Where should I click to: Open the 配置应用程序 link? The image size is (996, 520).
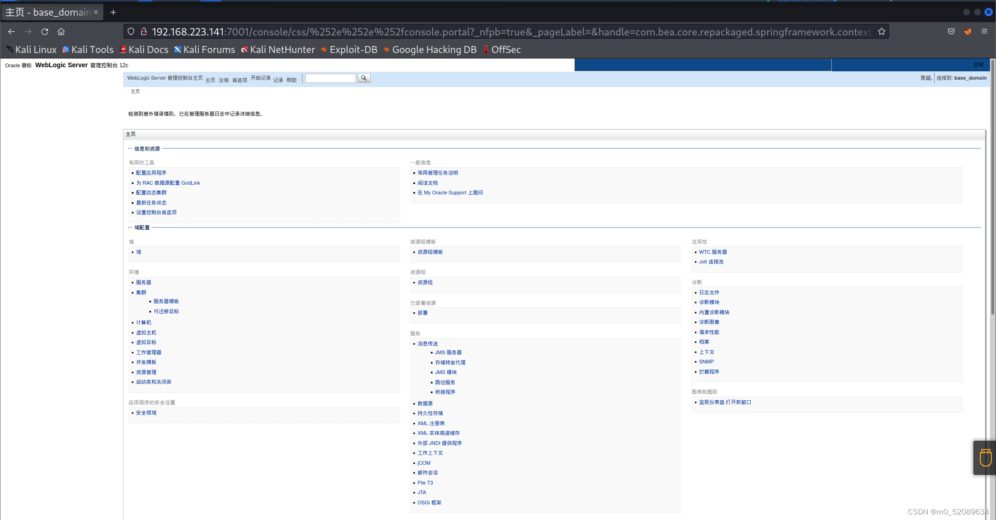[151, 173]
